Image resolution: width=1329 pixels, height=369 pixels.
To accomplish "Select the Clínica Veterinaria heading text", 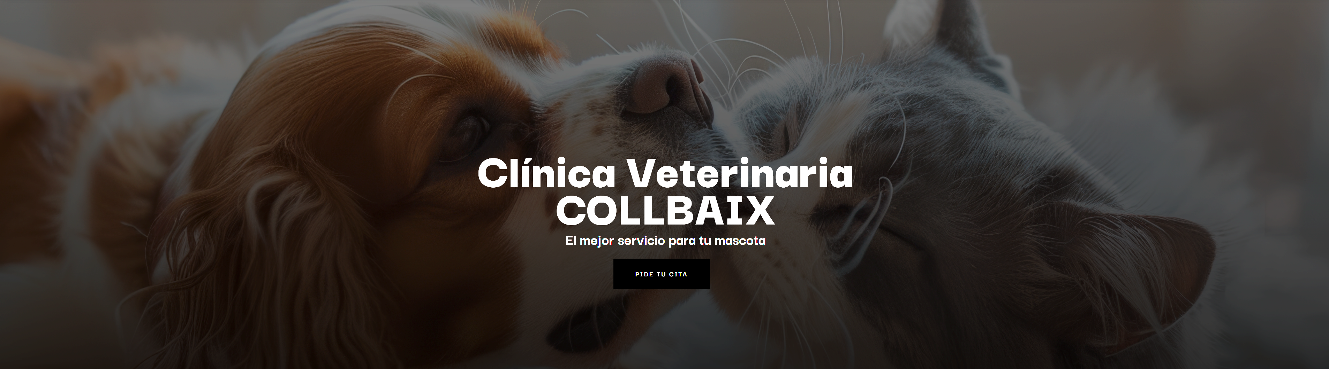I will tap(665, 174).
